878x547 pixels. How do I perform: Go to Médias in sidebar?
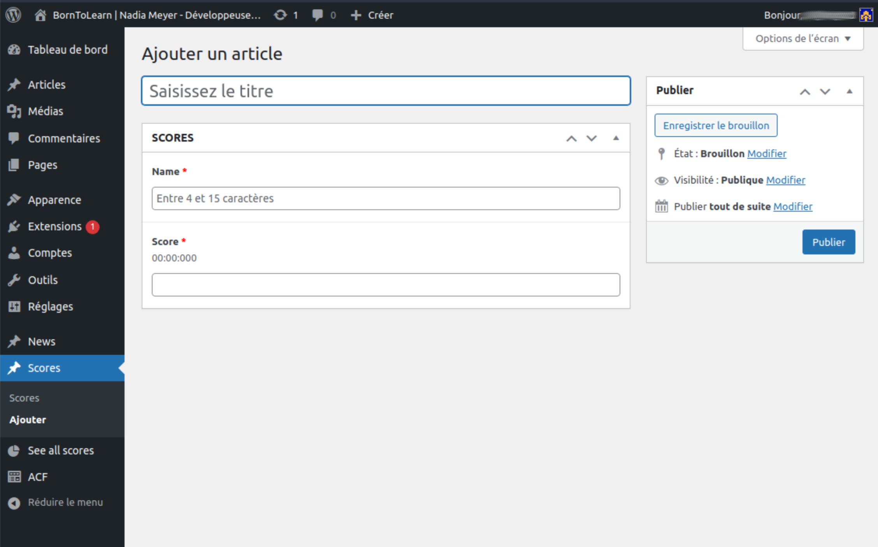(62, 111)
